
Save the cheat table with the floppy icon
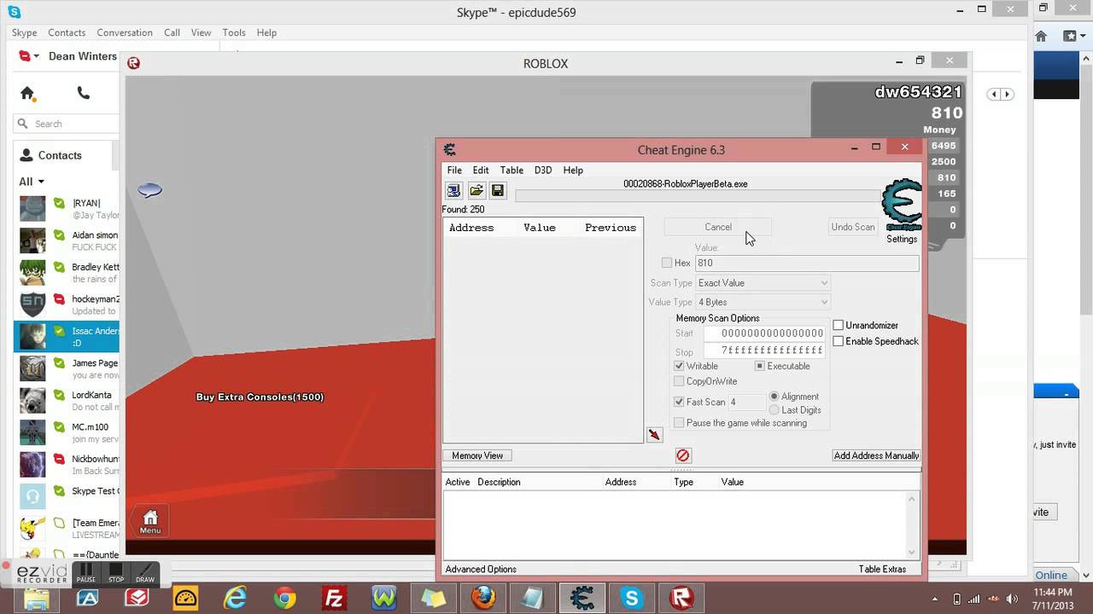[x=498, y=191]
